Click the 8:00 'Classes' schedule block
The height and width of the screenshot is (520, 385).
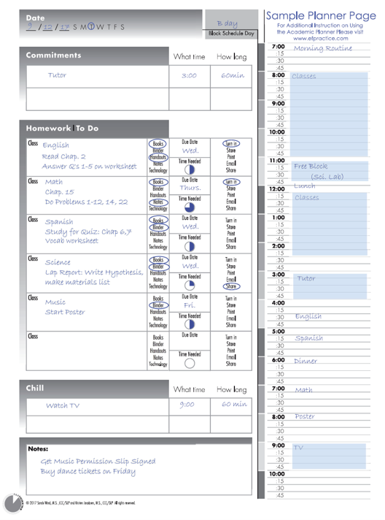click(x=329, y=115)
